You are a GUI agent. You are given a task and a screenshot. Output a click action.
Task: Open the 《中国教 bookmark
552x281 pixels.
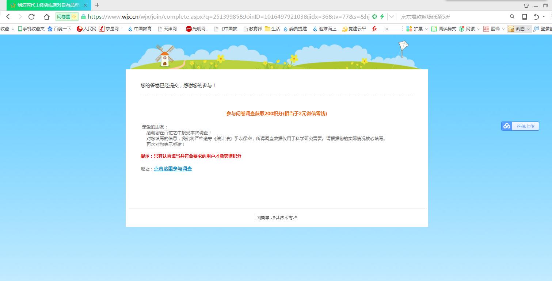click(x=226, y=29)
